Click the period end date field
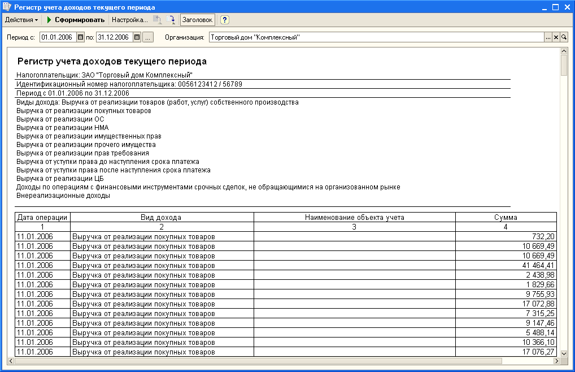The image size is (575, 372). [115, 37]
